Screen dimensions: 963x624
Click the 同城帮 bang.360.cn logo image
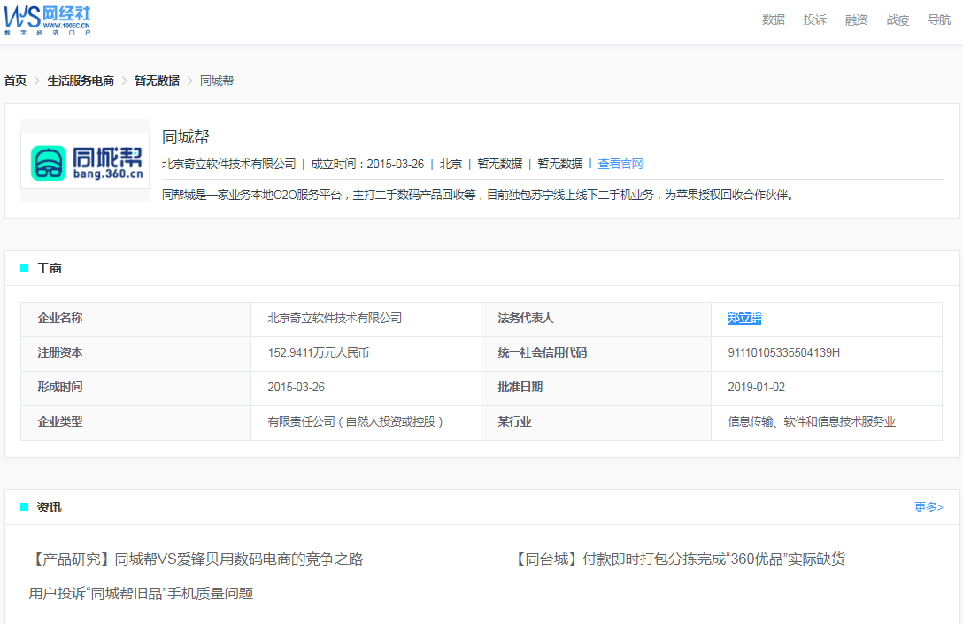pyautogui.click(x=85, y=161)
